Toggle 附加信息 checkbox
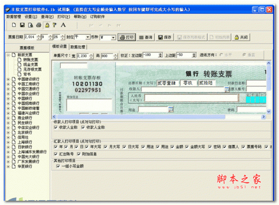Image resolution: width=279 pixels, height=205 pixels. coord(79,154)
